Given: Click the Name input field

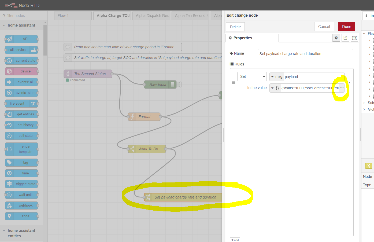Looking at the screenshot, I should pyautogui.click(x=305, y=54).
